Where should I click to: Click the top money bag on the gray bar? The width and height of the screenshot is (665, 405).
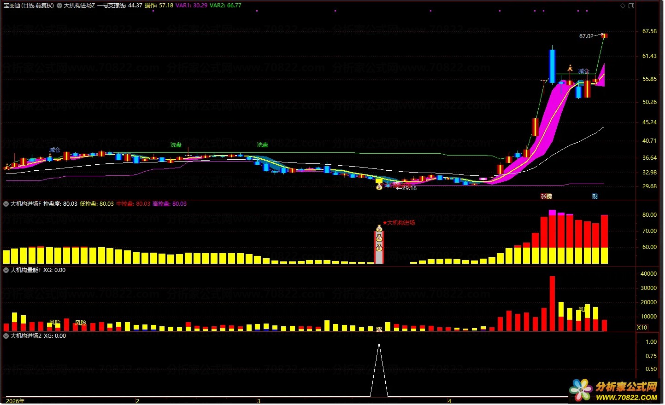click(x=379, y=228)
